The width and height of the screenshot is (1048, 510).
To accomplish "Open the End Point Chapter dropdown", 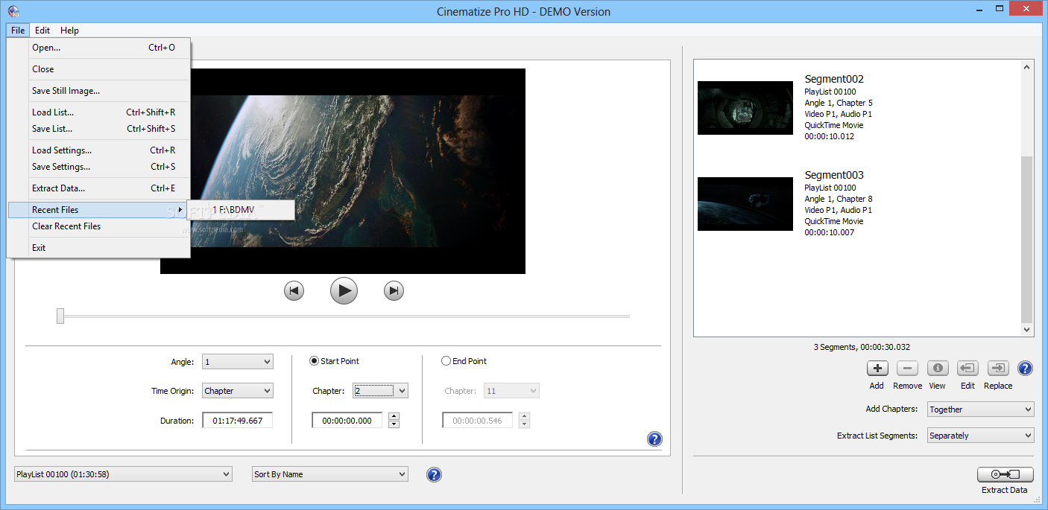I will [x=511, y=391].
